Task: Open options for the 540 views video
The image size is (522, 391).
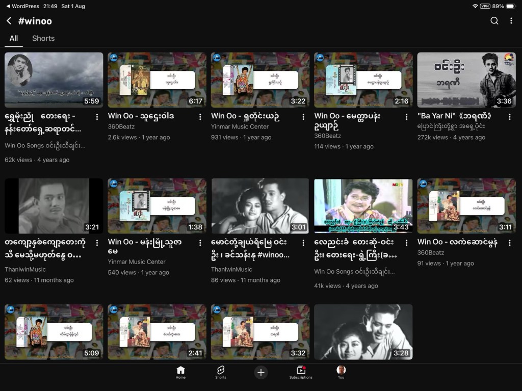Action: pos(200,243)
